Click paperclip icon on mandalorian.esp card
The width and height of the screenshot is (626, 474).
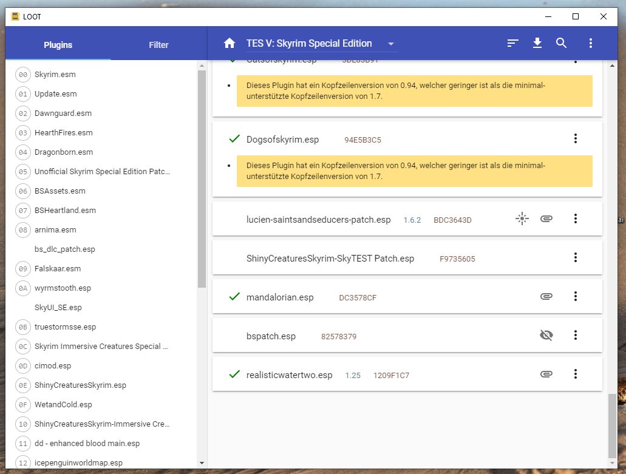point(546,297)
